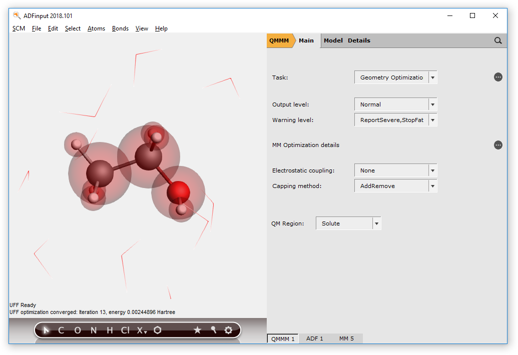Click the left carbon atom in molecule
The image size is (518, 355).
(100, 173)
